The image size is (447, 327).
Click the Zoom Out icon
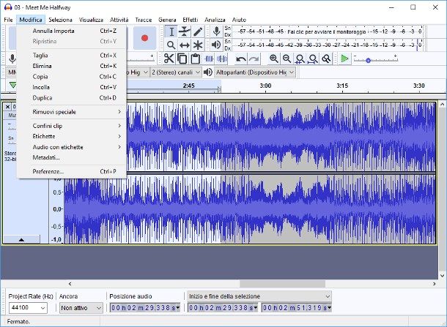[287, 59]
